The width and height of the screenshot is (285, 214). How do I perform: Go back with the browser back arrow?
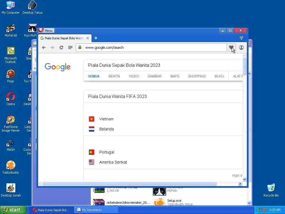click(x=44, y=47)
